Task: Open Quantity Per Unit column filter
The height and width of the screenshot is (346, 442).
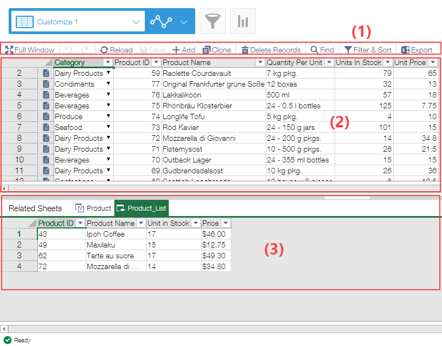Action: 329,62
